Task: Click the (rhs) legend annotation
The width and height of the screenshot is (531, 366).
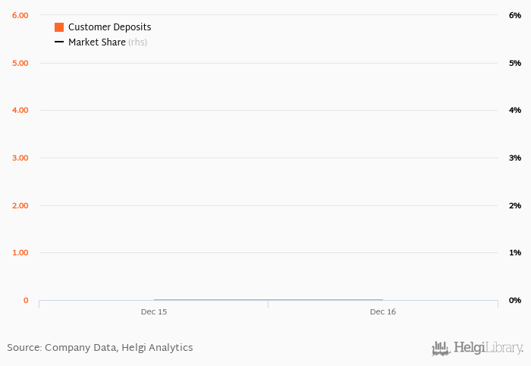Action: tap(137, 42)
